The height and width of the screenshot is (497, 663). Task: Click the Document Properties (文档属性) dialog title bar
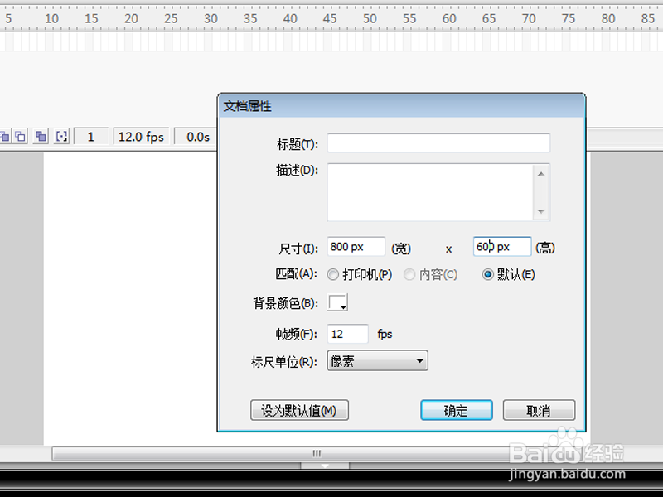coord(401,106)
